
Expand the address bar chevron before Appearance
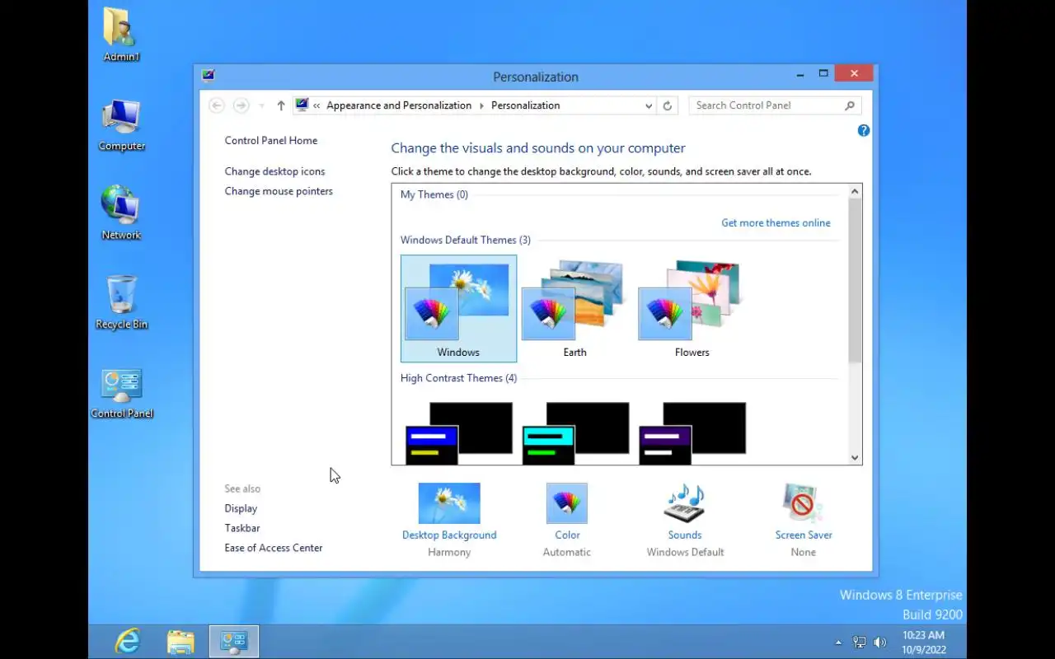[x=316, y=105]
